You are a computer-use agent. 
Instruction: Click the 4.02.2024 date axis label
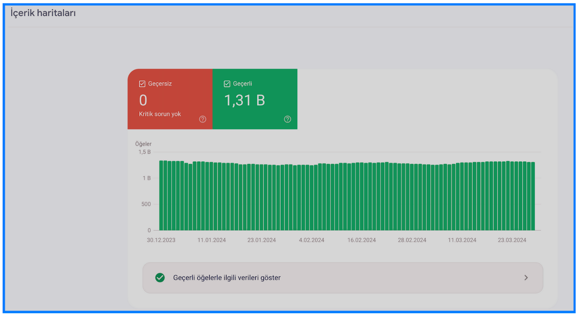pos(312,240)
